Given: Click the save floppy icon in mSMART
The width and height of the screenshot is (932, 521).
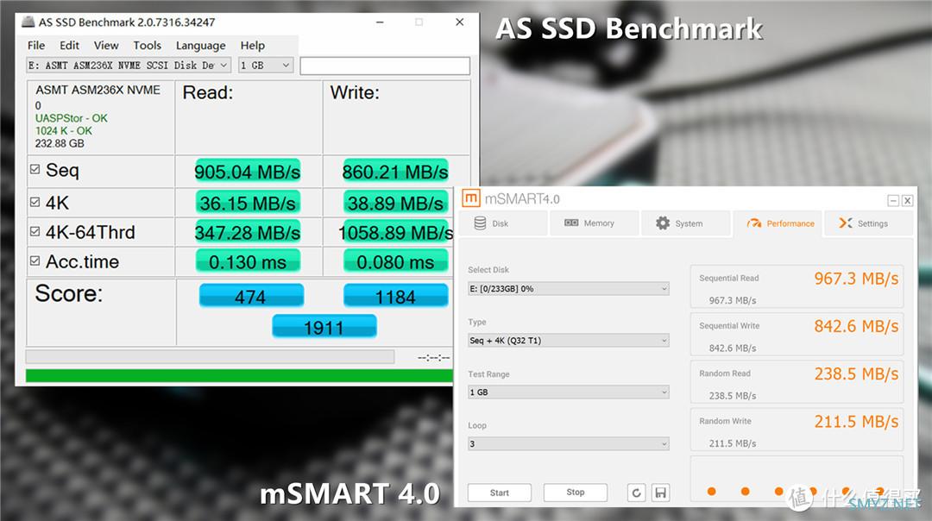Looking at the screenshot, I should [660, 493].
